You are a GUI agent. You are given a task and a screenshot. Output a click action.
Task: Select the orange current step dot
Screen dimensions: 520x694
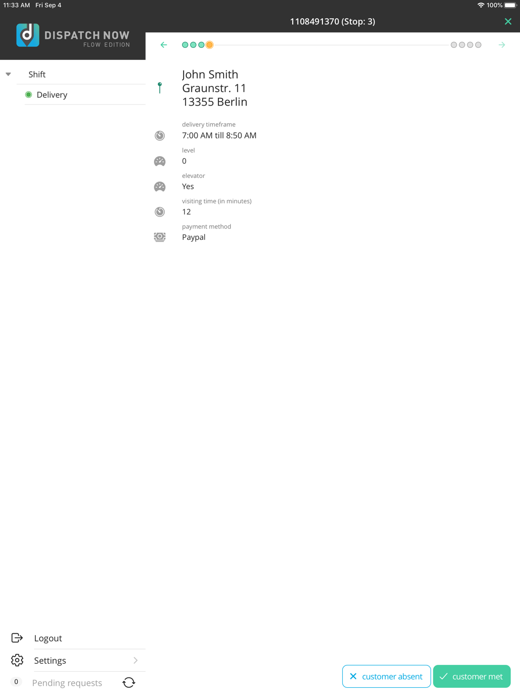[210, 45]
